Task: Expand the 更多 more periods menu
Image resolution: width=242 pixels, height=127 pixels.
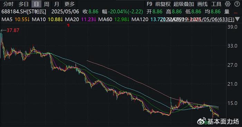Action: [x=69, y=4]
